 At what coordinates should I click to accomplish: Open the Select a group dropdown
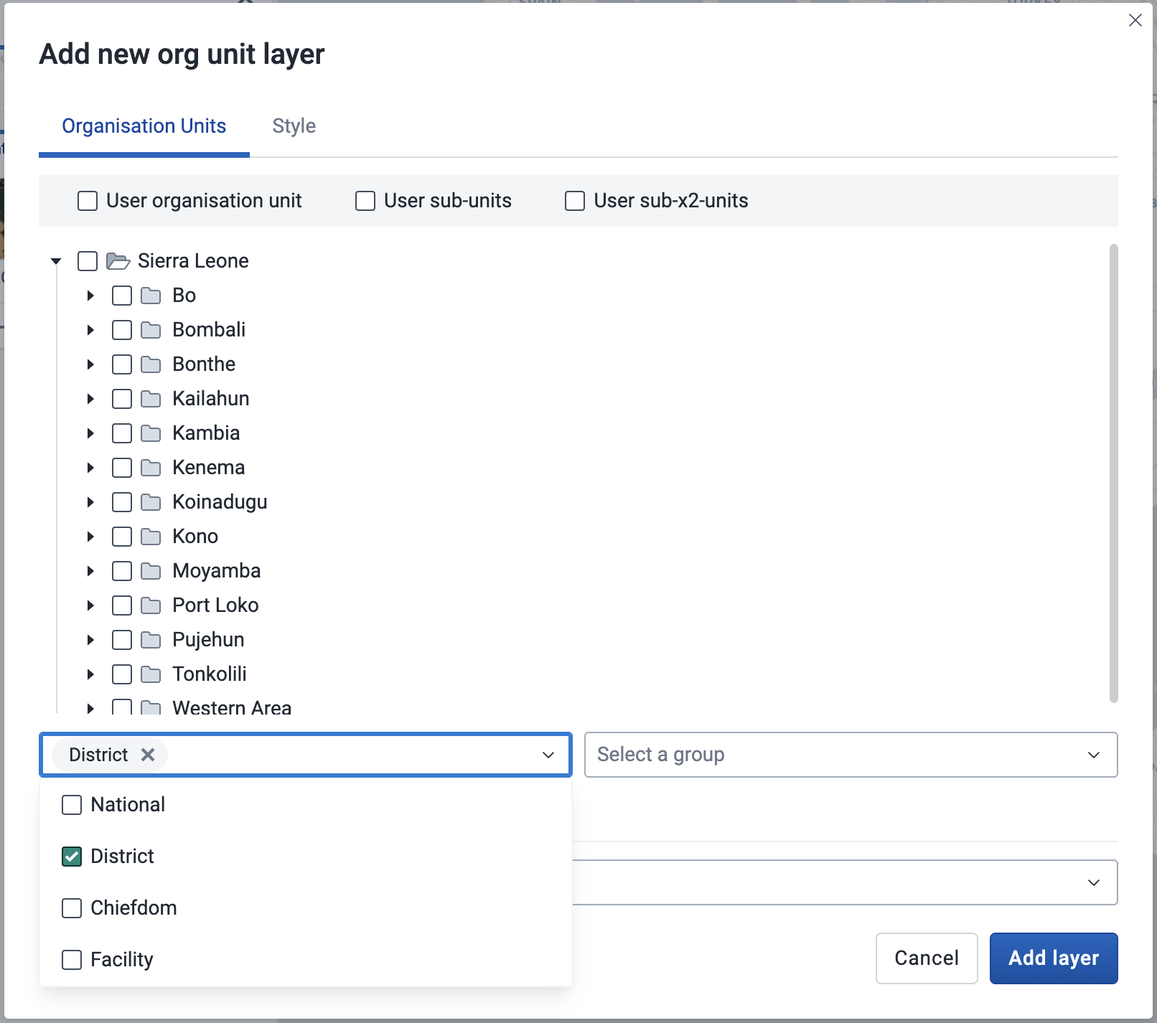(851, 755)
